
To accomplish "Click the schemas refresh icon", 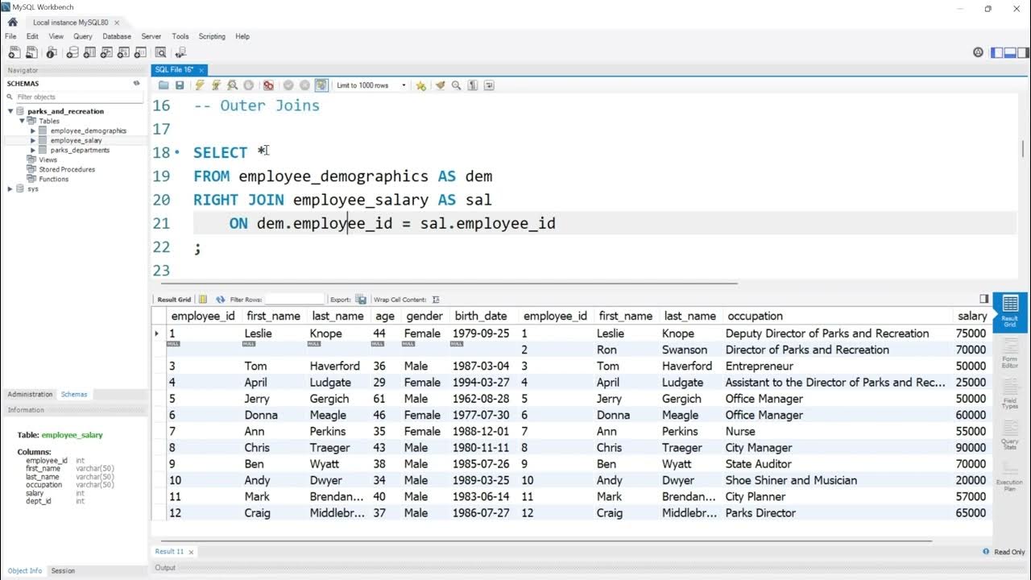I will [x=136, y=84].
